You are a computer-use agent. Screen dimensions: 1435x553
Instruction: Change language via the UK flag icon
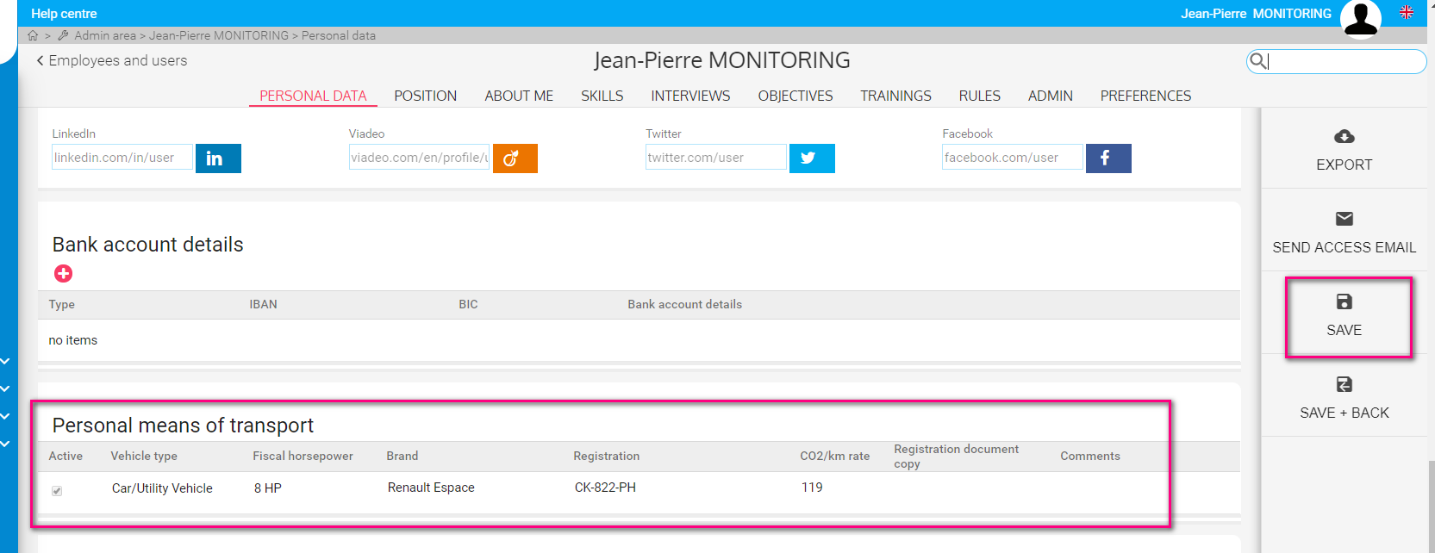(x=1407, y=12)
